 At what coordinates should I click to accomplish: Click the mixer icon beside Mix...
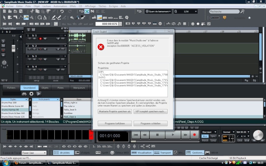click(176, 153)
